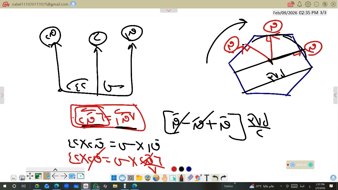
Task: Open WhatsApp with 75 badge on taskbar
Action: pos(96,186)
